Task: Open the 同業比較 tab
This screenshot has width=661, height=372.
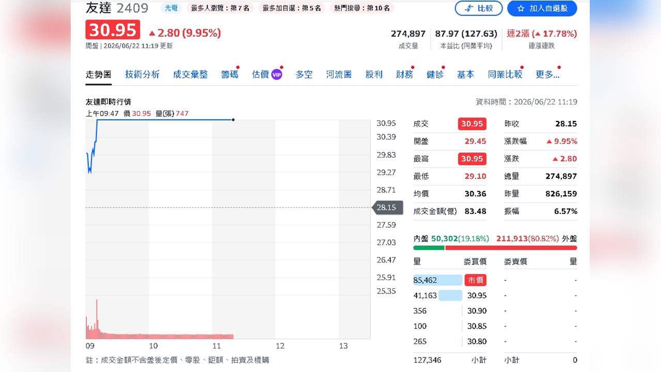Action: point(505,74)
